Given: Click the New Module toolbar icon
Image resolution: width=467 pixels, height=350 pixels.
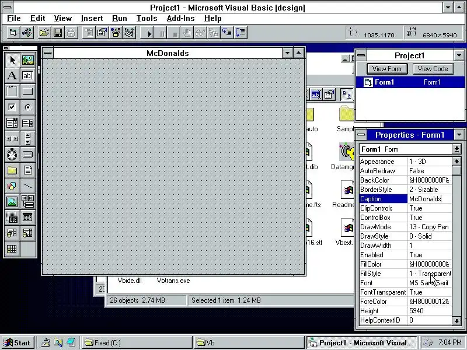Looking at the screenshot, I should [x=27, y=33].
